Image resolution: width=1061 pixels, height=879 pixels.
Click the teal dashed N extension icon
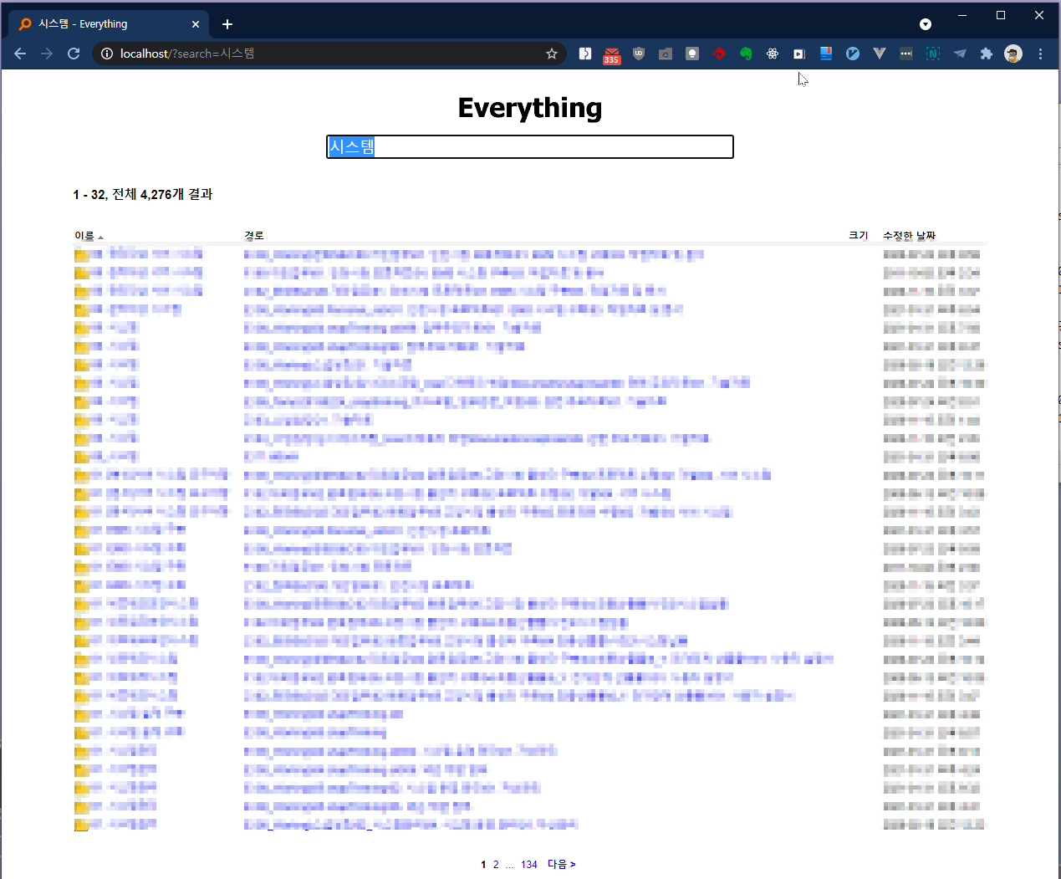coord(933,54)
